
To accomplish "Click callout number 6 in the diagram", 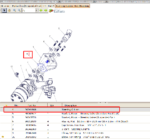I will [x=44, y=41].
